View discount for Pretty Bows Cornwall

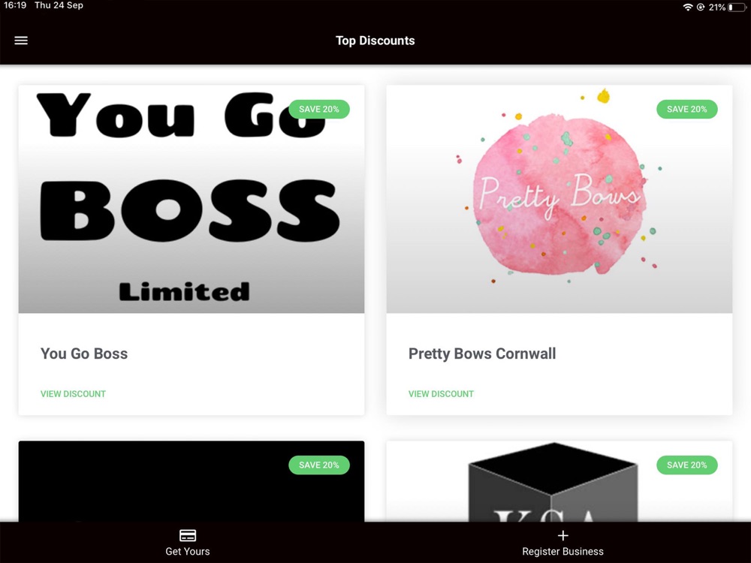coord(441,394)
